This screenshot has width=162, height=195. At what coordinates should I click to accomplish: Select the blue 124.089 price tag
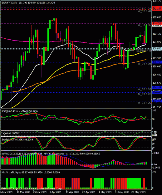pyautogui.click(x=157, y=92)
